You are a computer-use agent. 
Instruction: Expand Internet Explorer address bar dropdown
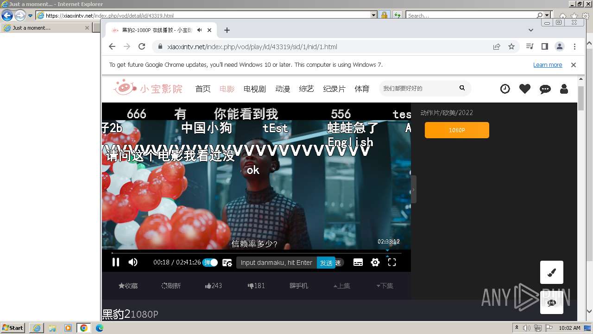[374, 15]
